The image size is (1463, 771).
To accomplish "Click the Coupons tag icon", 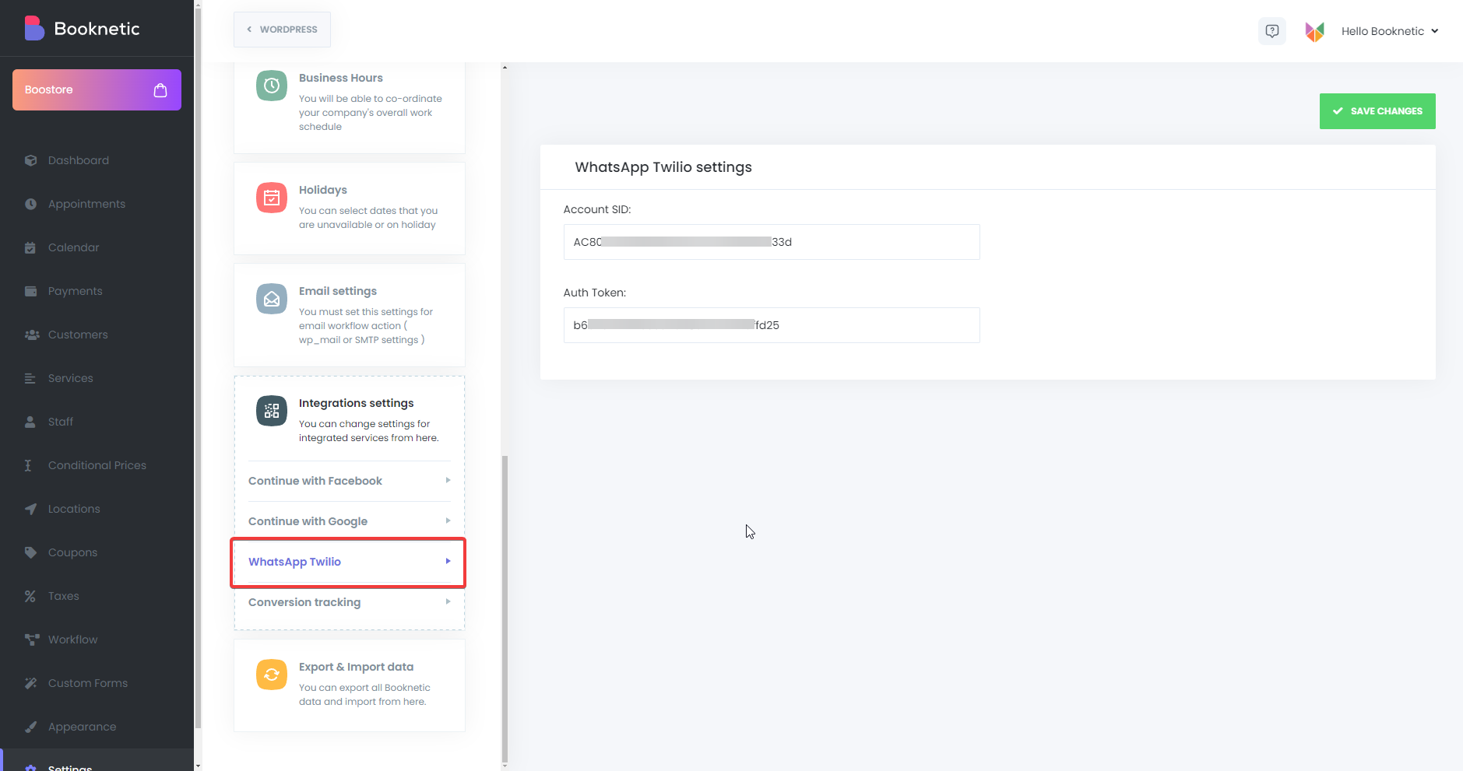I will pyautogui.click(x=30, y=552).
